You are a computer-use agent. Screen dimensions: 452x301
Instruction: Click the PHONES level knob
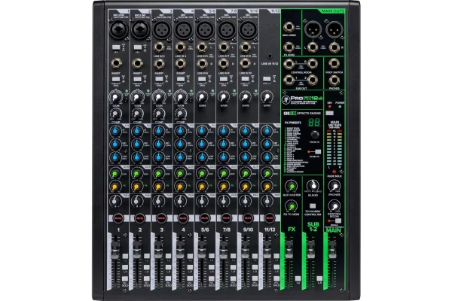click(x=334, y=186)
